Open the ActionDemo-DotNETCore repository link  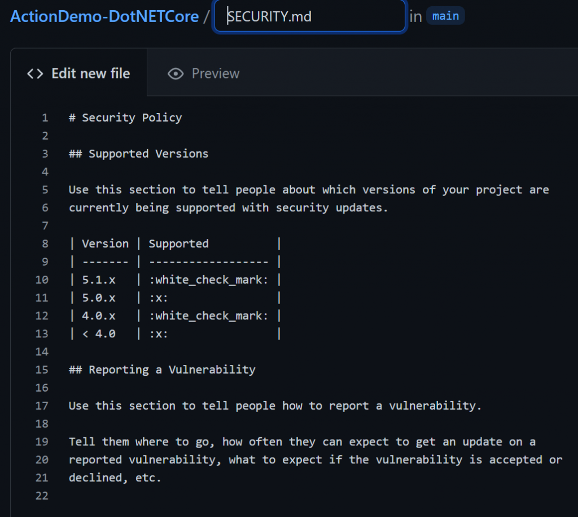click(104, 16)
